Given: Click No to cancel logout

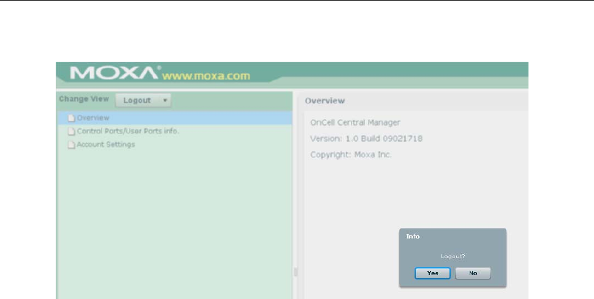Looking at the screenshot, I should [473, 273].
